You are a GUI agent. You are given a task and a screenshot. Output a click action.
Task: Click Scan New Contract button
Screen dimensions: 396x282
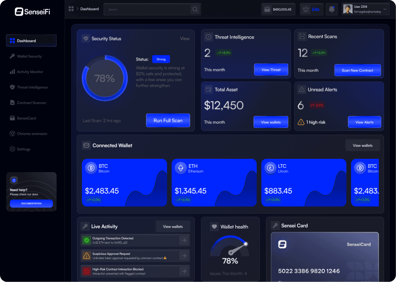click(x=357, y=70)
